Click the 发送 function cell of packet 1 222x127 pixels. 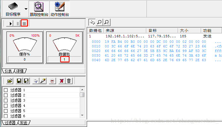(207, 36)
